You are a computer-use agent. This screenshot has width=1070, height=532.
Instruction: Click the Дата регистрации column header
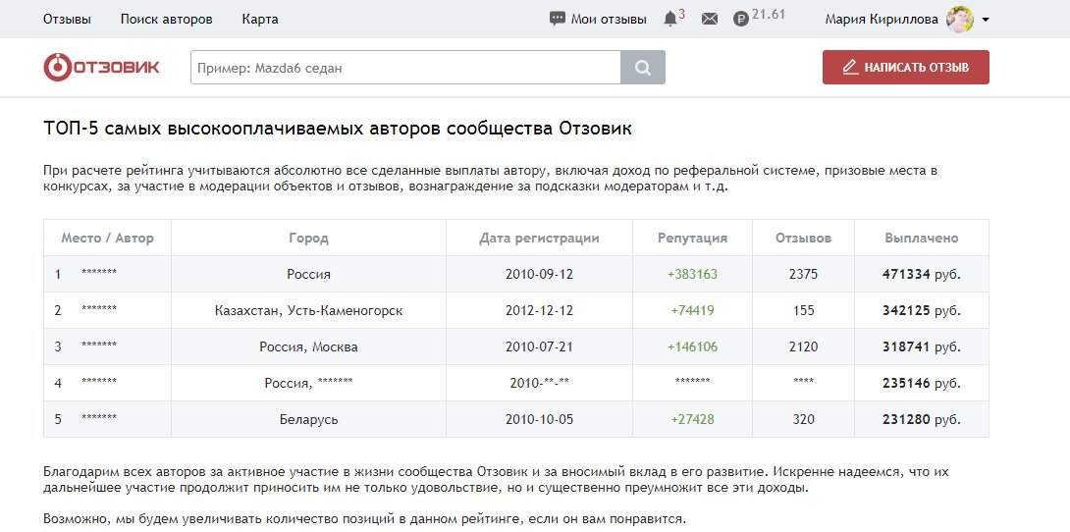(x=539, y=239)
